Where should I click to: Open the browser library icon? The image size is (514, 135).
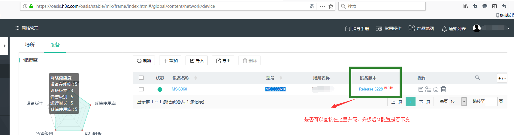coord(466,6)
